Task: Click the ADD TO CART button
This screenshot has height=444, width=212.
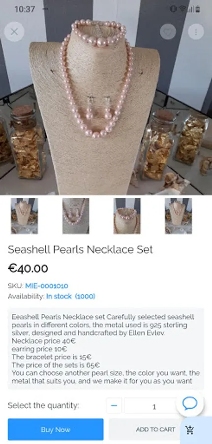Action: 155,430
